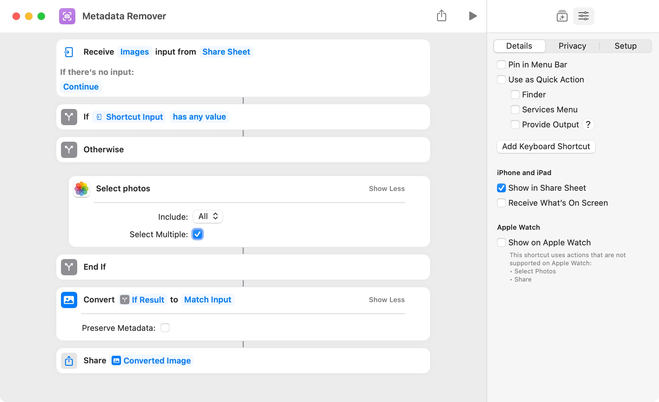Uncheck Show in Share Sheet
Viewport: 659px width, 402px height.
[501, 188]
